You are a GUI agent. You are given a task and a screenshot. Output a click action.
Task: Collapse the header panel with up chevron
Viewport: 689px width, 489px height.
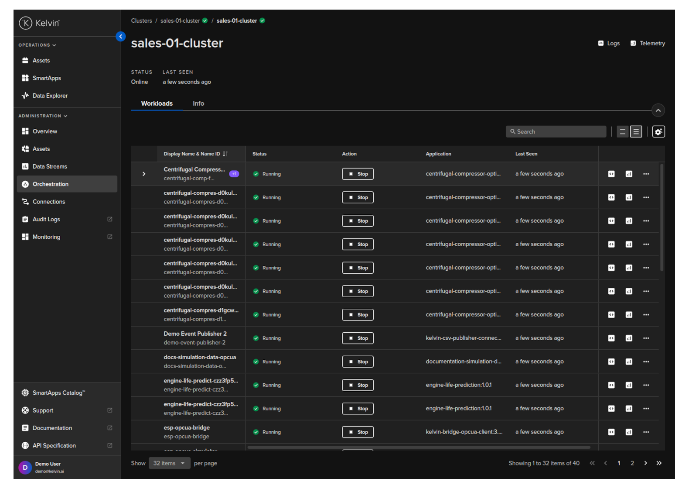(x=658, y=110)
